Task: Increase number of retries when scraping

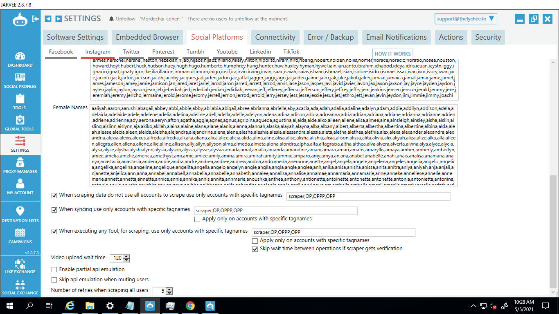Action: click(169, 289)
